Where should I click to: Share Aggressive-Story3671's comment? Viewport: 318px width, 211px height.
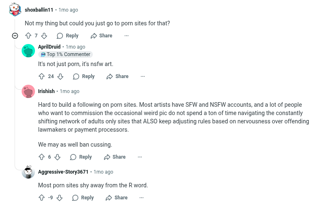[x=117, y=198]
